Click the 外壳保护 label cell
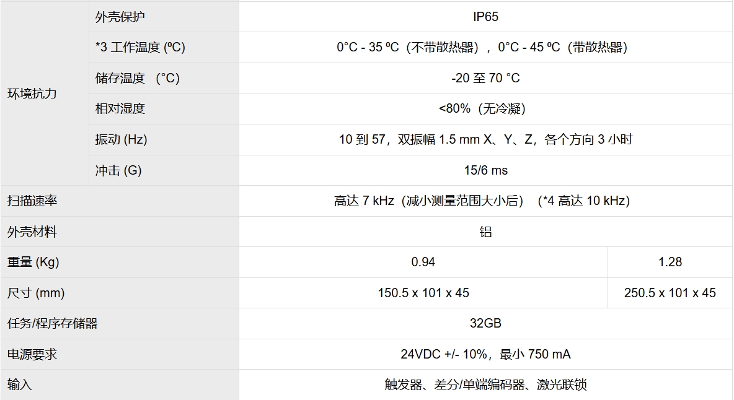This screenshot has height=400, width=734. 120,17
